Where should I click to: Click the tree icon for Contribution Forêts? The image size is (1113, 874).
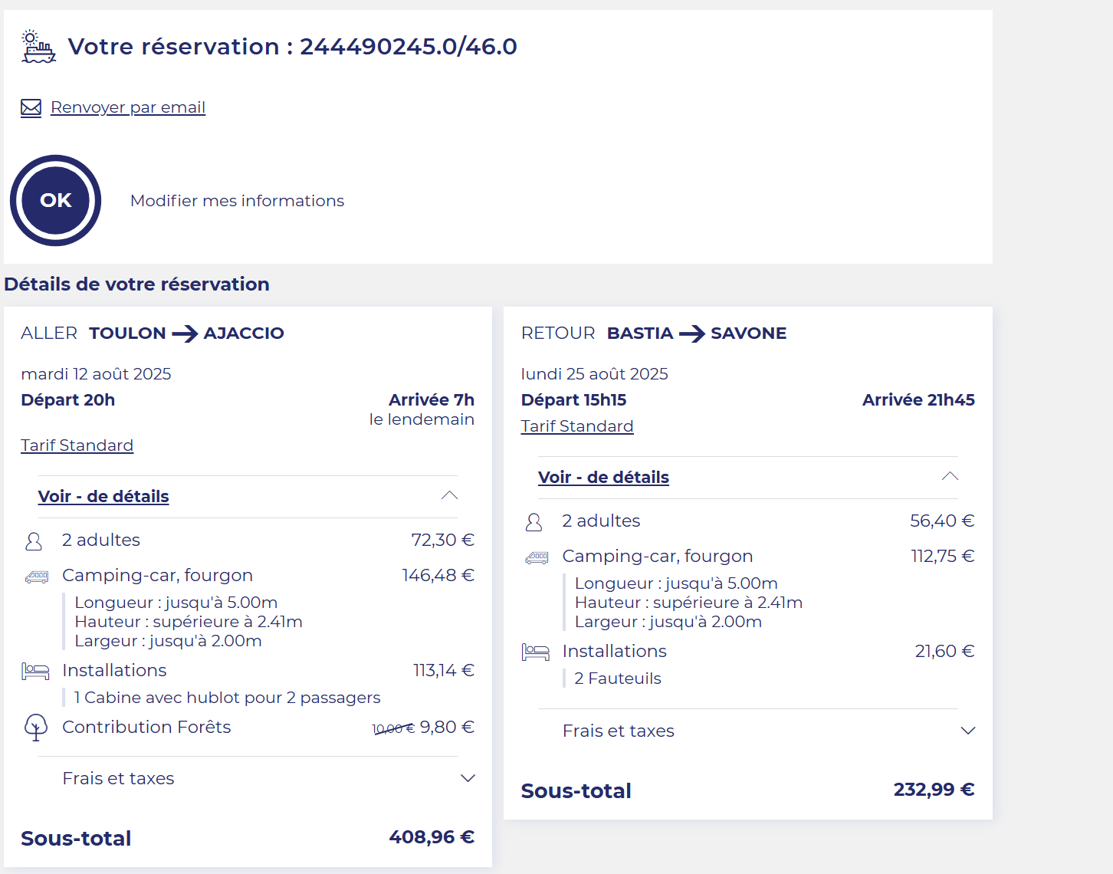coord(35,727)
